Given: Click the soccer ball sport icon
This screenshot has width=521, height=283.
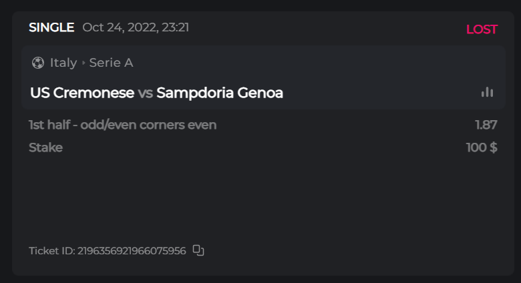Looking at the screenshot, I should point(37,63).
